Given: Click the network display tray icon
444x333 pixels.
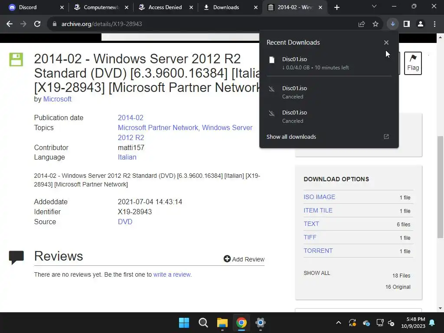Looking at the screenshot, I should [380, 323].
